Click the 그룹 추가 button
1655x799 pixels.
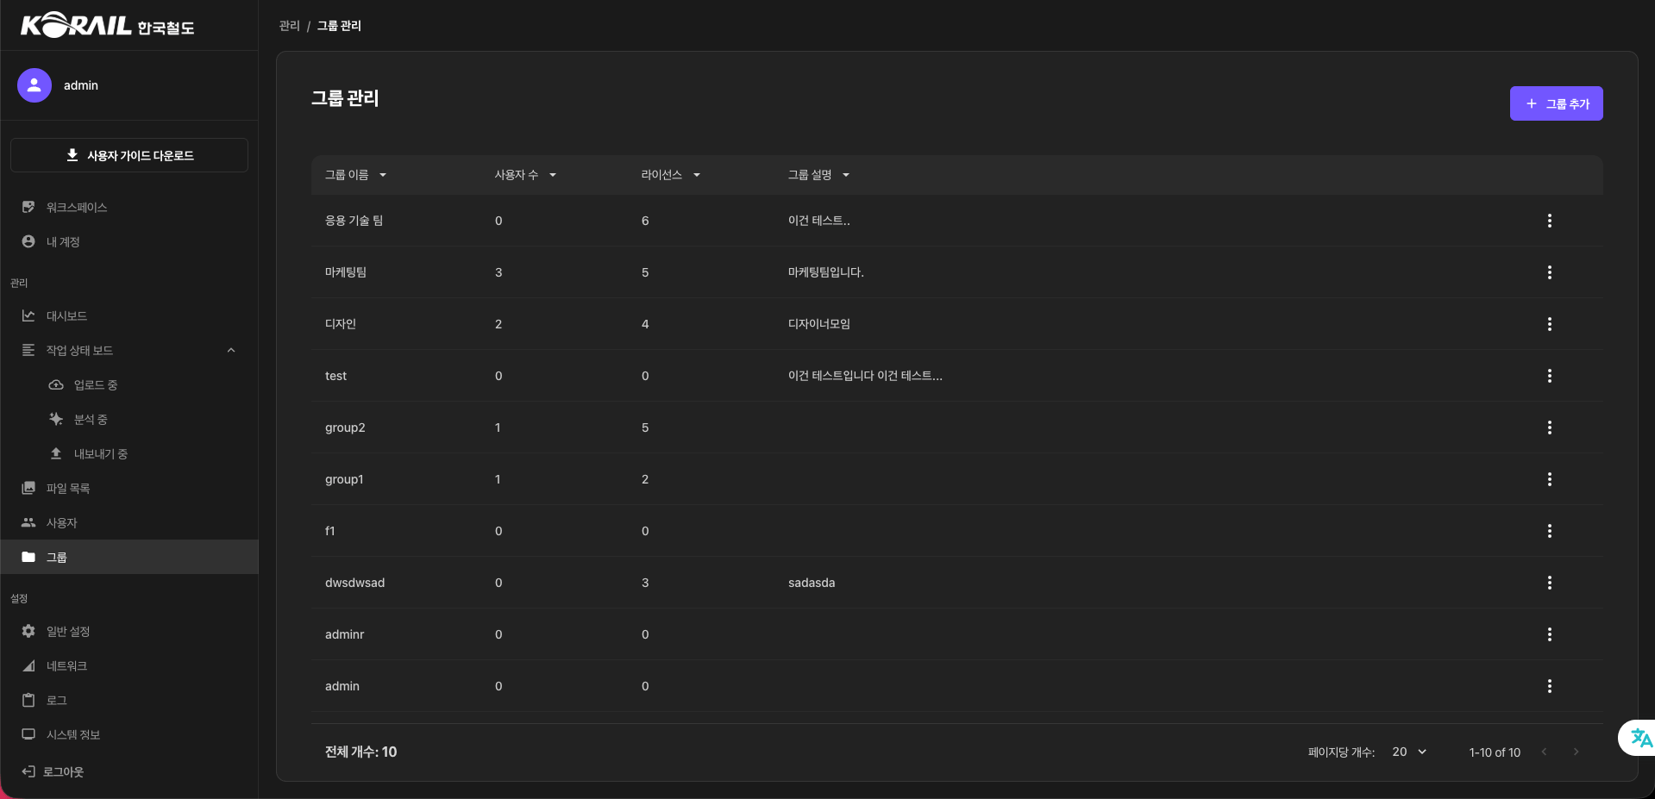[x=1556, y=103]
